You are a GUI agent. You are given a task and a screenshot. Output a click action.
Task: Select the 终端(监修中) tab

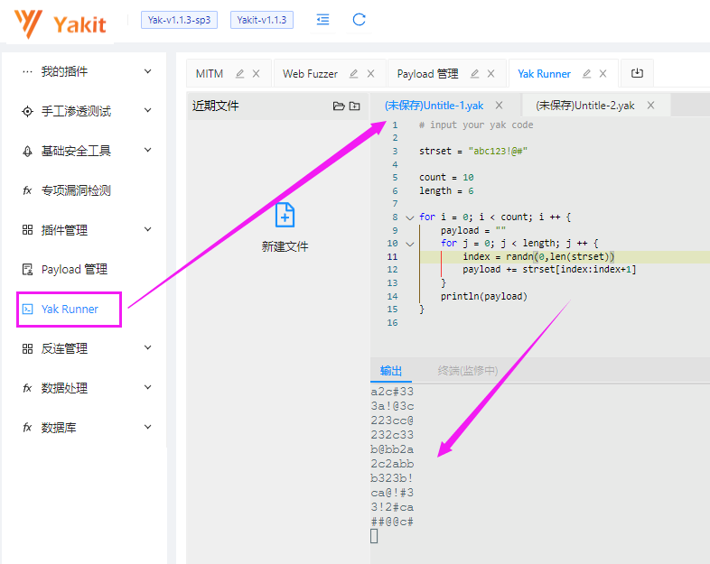point(468,371)
